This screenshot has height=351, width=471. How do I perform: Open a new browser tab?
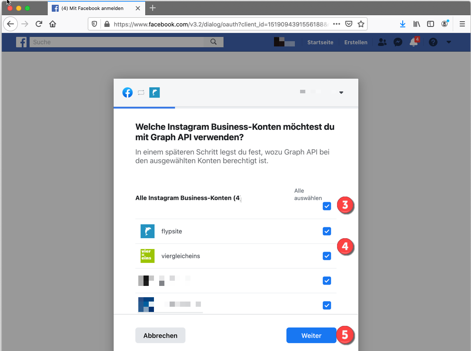[153, 8]
